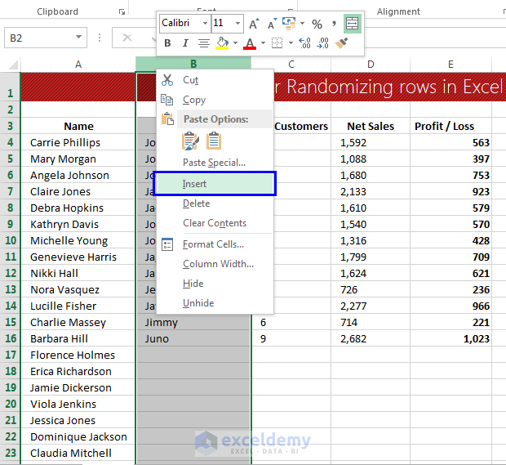The image size is (506, 465).
Task: Open accounting format dropdown arrow
Action: click(x=302, y=24)
